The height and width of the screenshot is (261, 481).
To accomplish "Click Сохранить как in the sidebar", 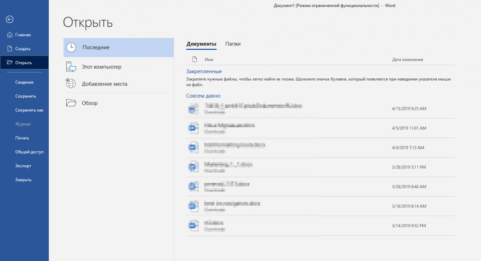I will (29, 110).
